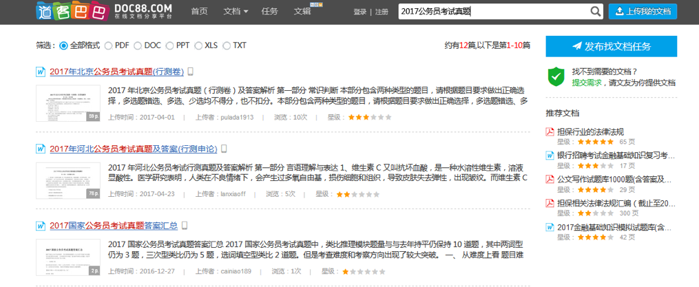This screenshot has height=287, width=699.
Task: Go to the 任务 navigation tab
Action: [270, 12]
